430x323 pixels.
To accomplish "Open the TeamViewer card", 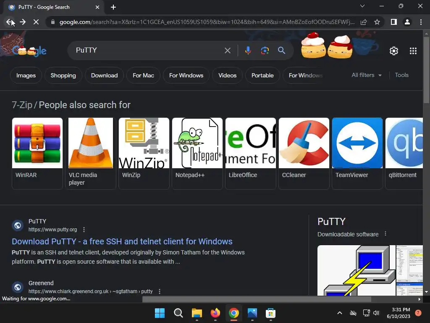I will pos(357,153).
